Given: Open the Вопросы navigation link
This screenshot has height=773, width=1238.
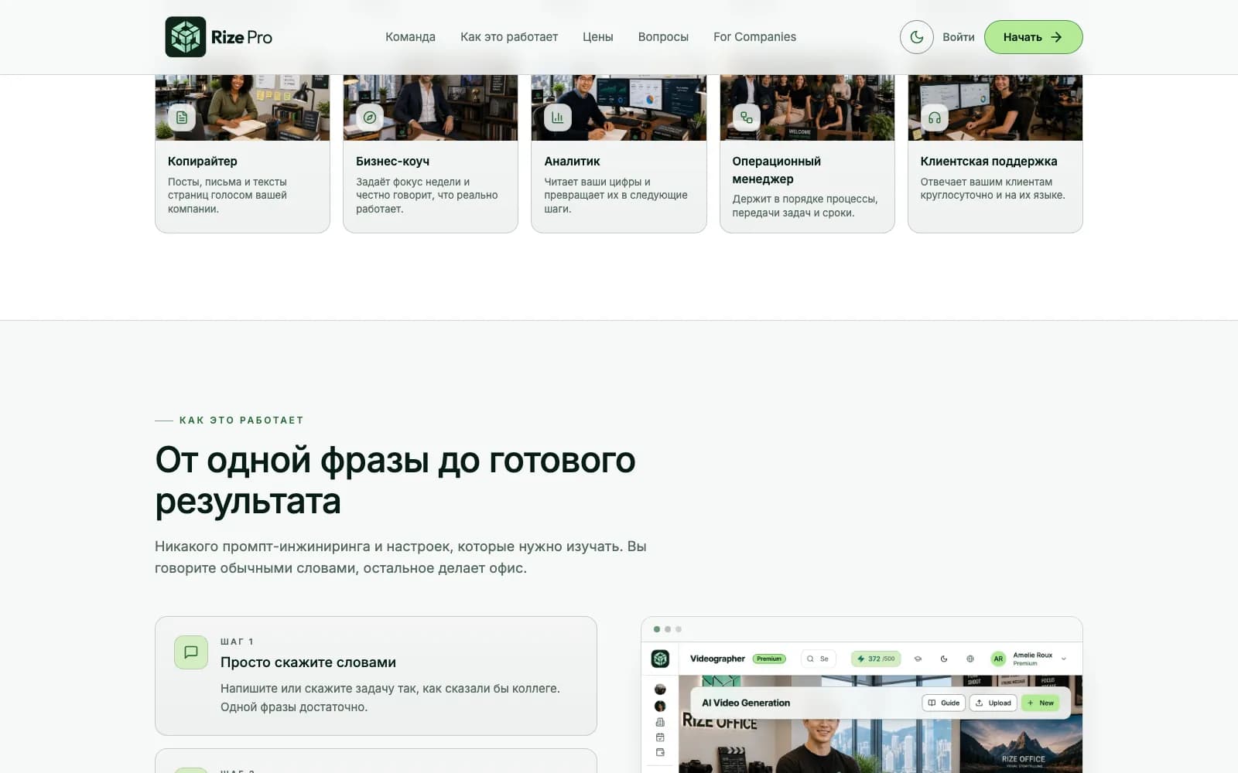Looking at the screenshot, I should pos(663,37).
